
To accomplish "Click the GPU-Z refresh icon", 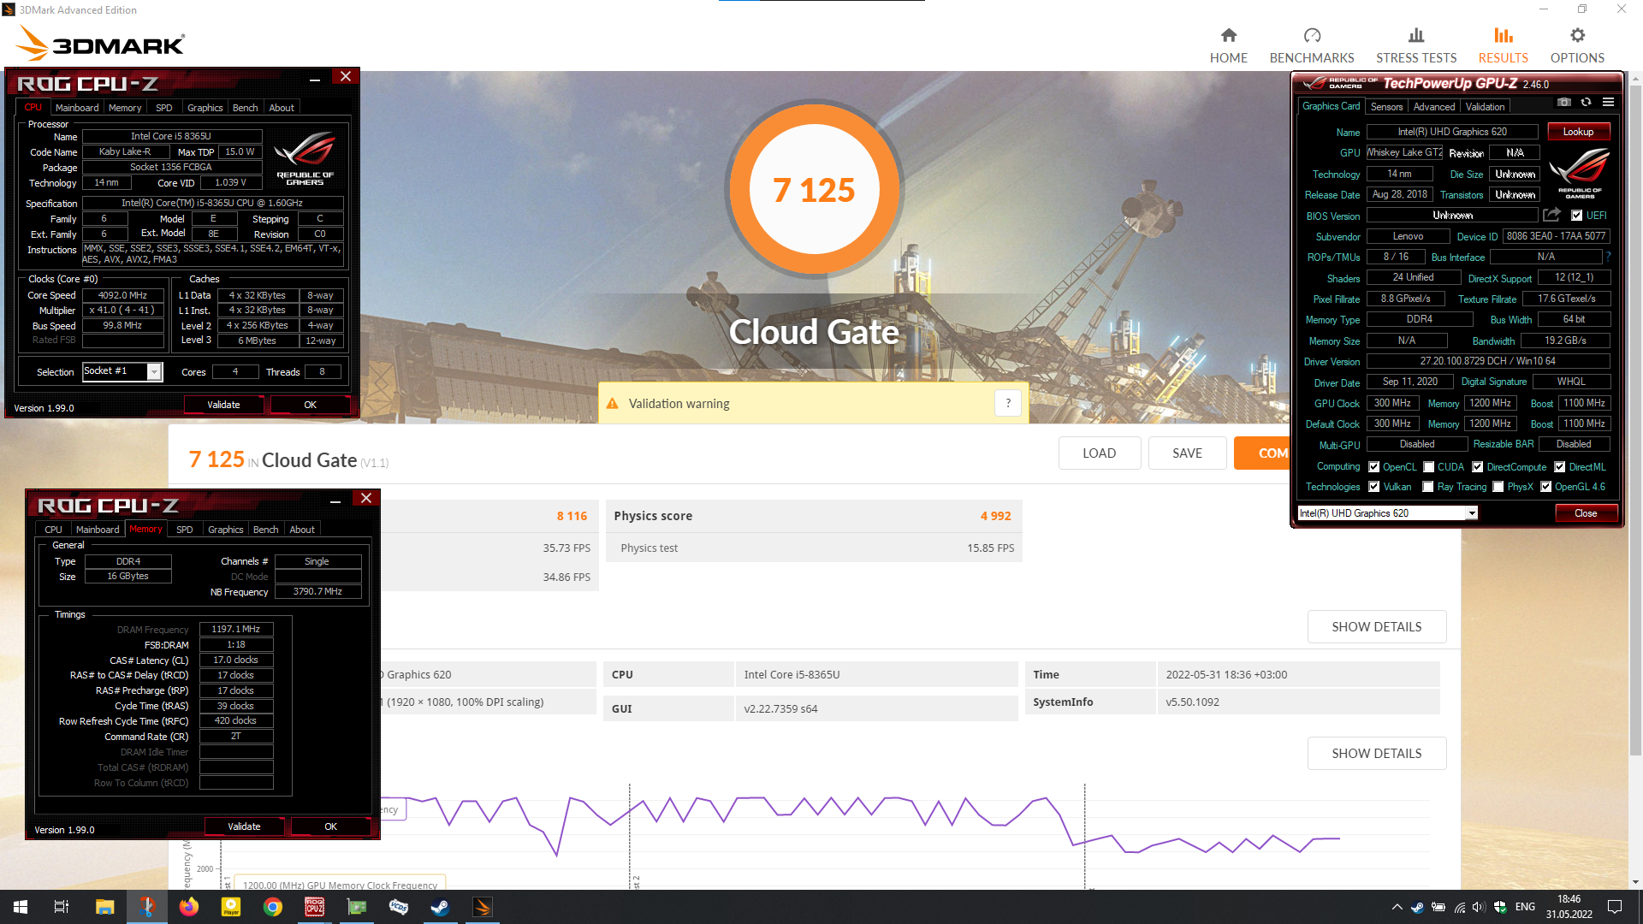I will click(1586, 103).
